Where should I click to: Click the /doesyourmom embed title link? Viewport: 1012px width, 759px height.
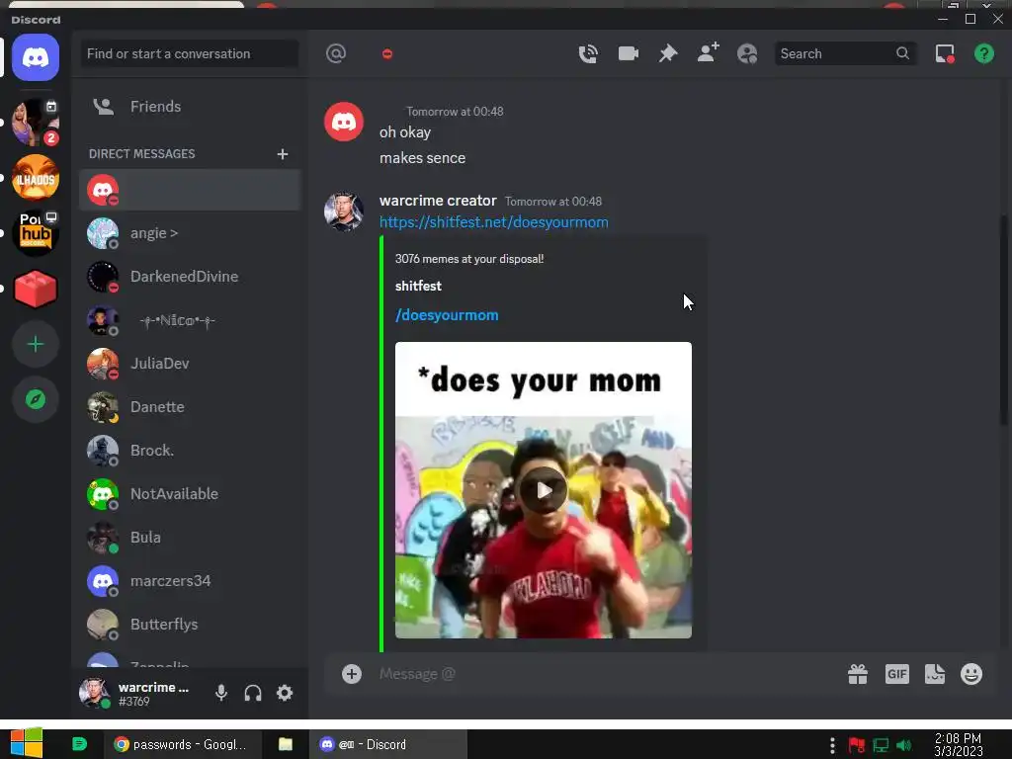447,315
